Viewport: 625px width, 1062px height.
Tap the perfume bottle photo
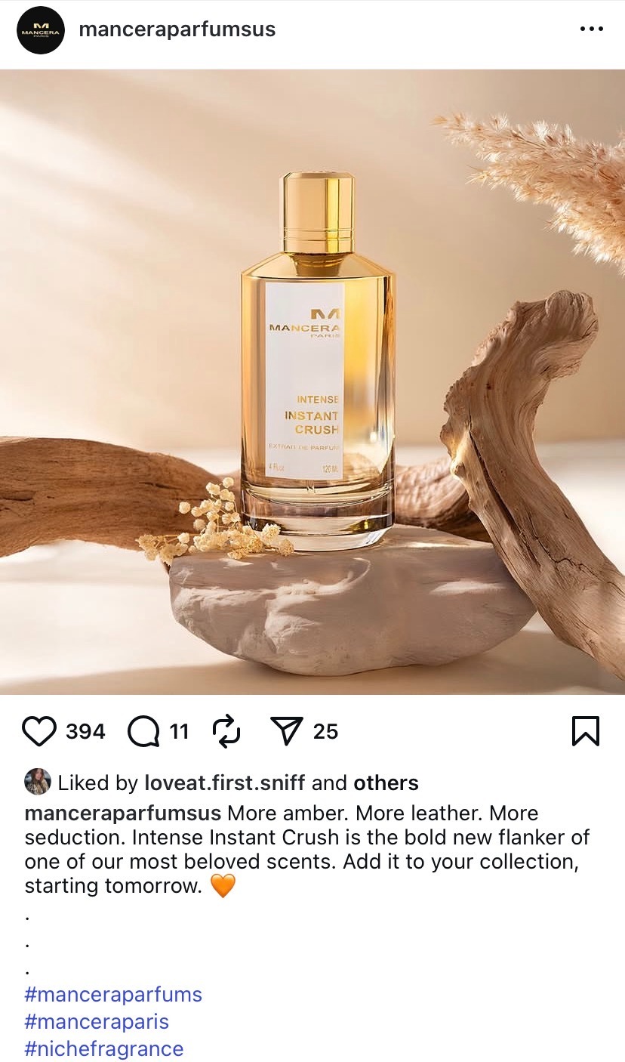pos(312,382)
